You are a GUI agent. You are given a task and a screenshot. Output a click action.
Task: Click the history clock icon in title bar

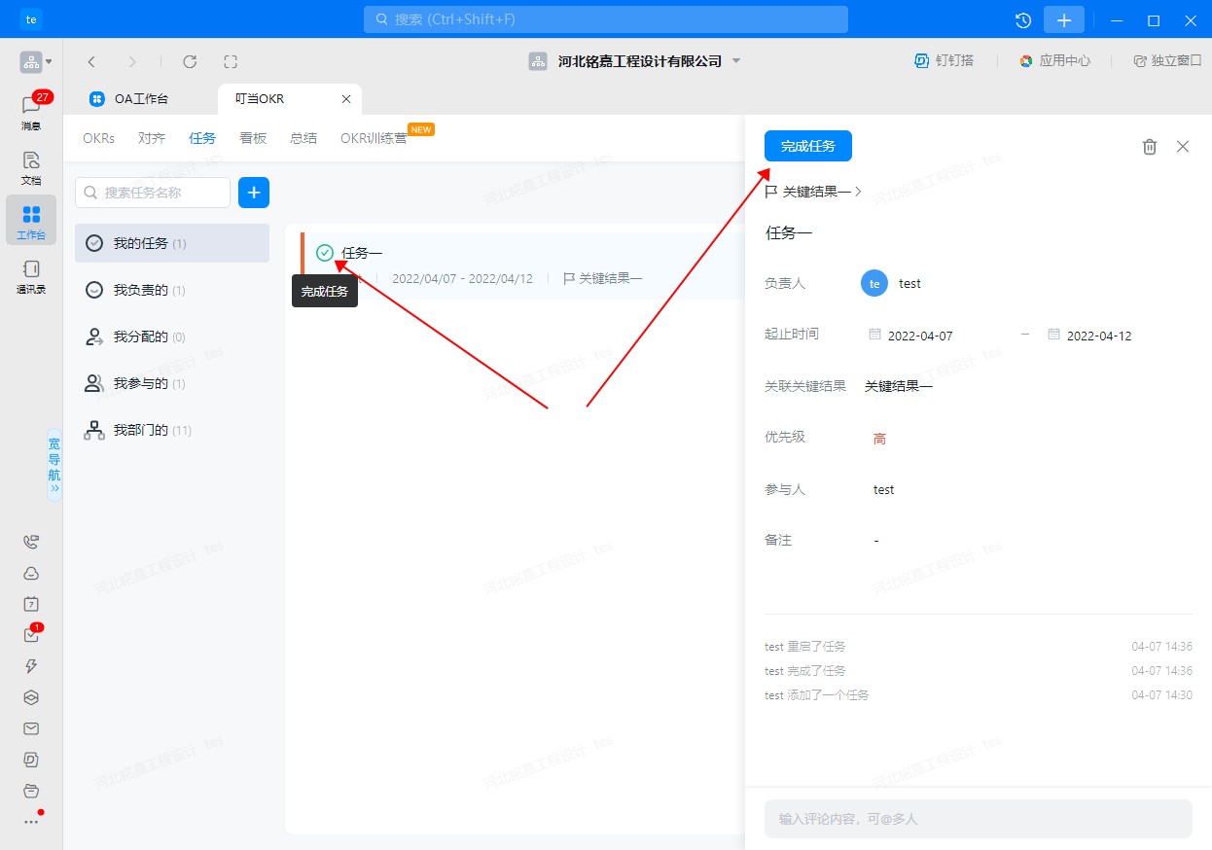click(1022, 20)
